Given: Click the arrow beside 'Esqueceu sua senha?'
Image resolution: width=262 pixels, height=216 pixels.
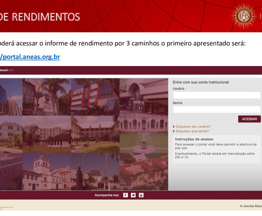Looking at the screenshot, I should pyautogui.click(x=174, y=132).
